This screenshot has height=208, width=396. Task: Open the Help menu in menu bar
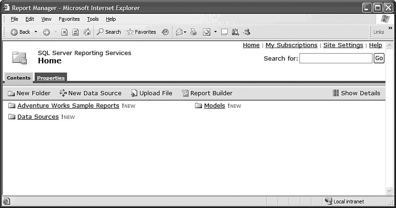(110, 19)
